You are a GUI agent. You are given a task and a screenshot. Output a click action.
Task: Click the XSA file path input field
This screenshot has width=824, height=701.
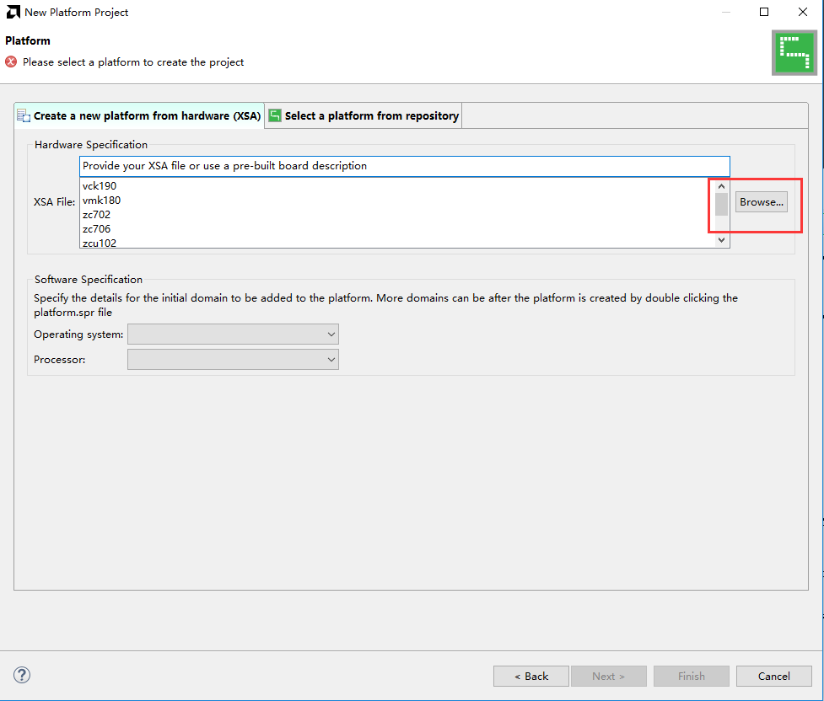405,166
